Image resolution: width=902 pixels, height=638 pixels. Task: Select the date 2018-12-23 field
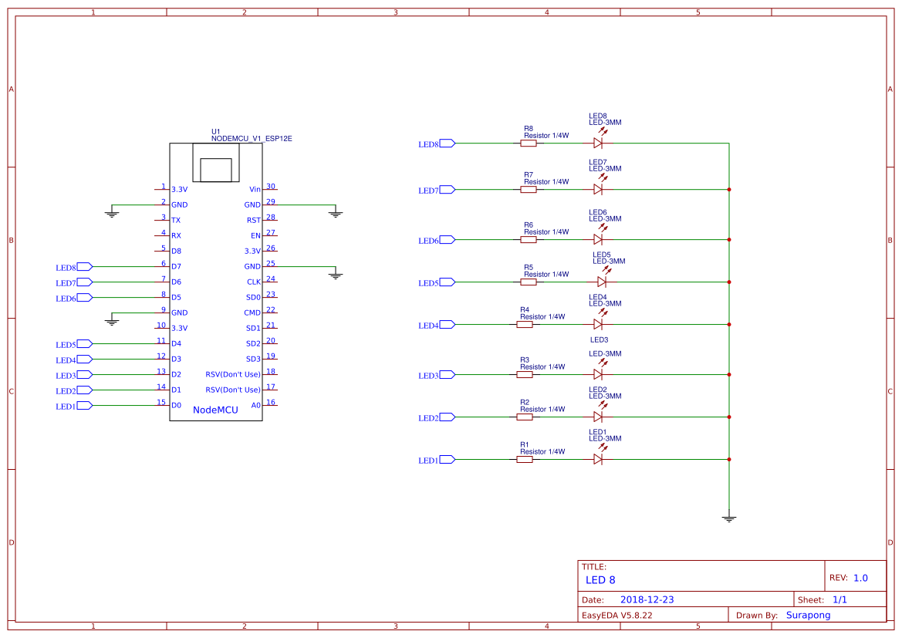[648, 599]
